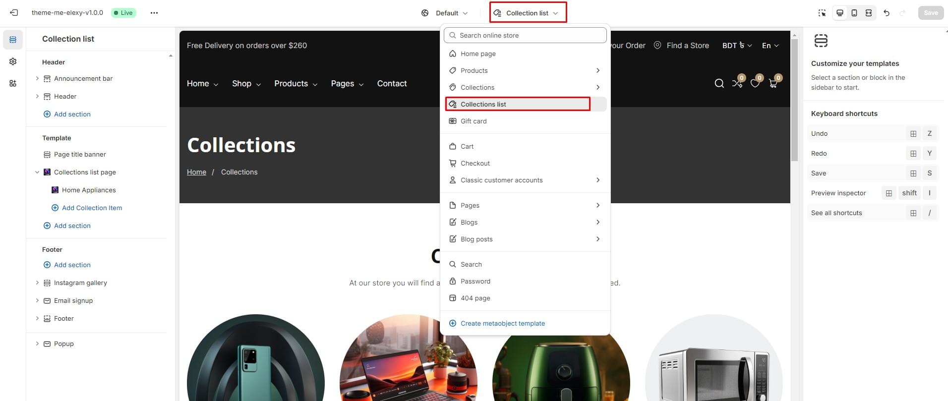Open the three-dot more actions menu
This screenshot has width=948, height=401.
tap(154, 13)
